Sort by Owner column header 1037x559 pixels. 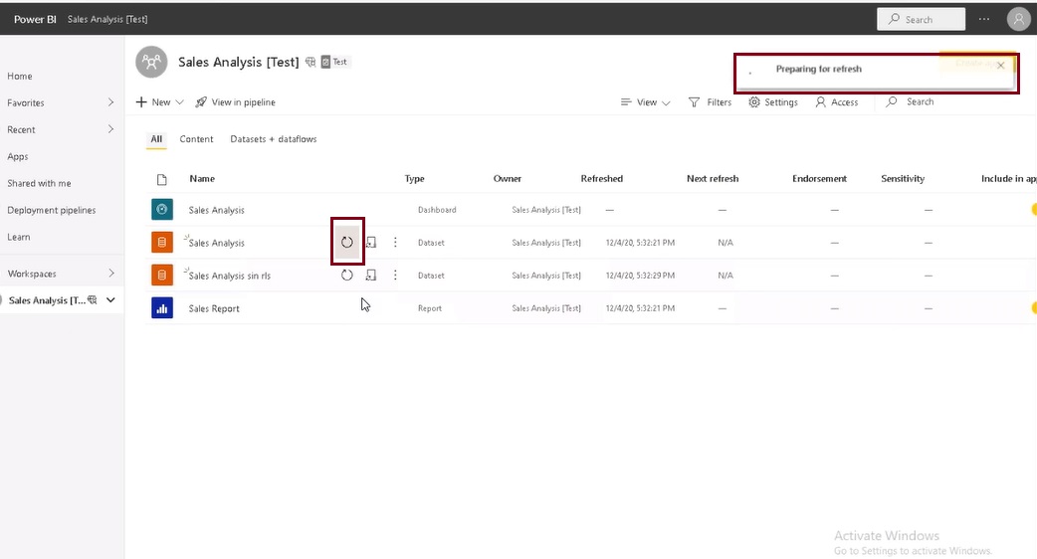[508, 178]
